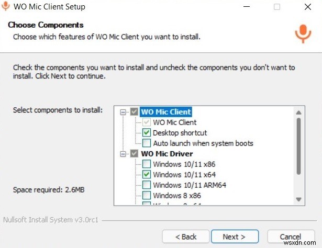Click the component list scrollbar thumb

coord(299,146)
